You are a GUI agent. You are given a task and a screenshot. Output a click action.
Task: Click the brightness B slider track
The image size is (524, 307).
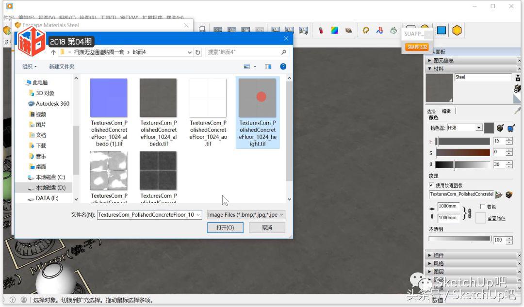462,164
